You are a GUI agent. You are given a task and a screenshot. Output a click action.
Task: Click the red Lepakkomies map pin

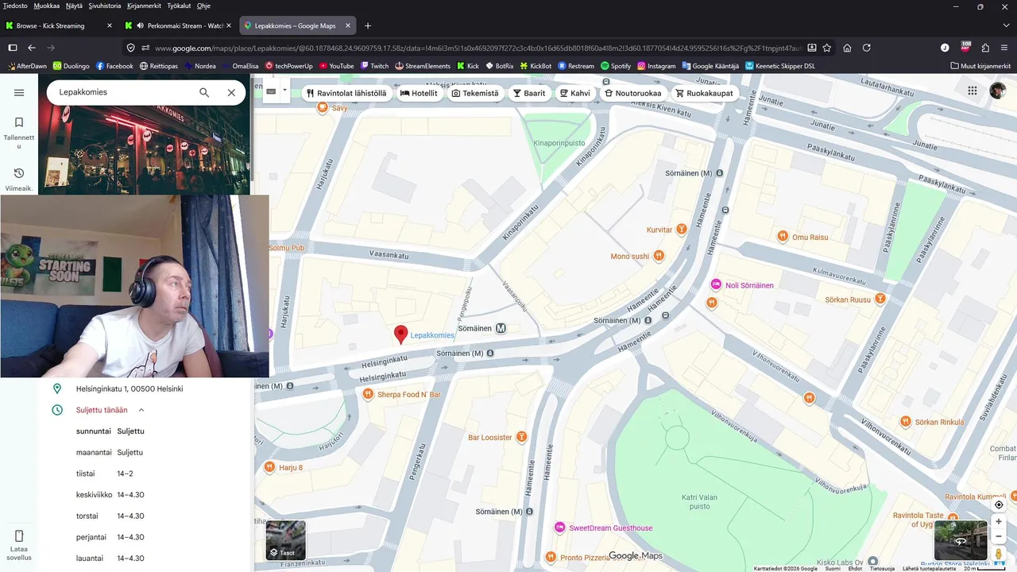(401, 334)
